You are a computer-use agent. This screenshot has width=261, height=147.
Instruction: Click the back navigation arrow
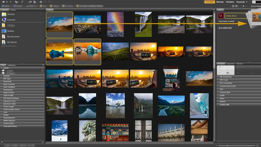(x=3, y=2)
